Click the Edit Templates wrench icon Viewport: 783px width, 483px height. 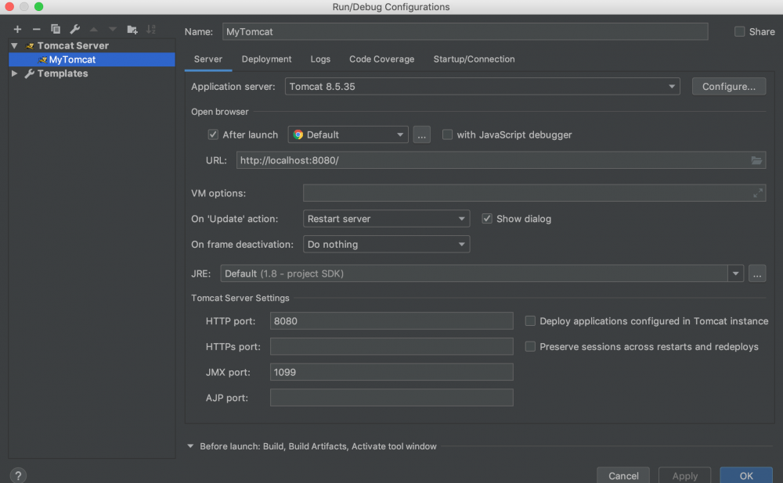pyautogui.click(x=75, y=29)
